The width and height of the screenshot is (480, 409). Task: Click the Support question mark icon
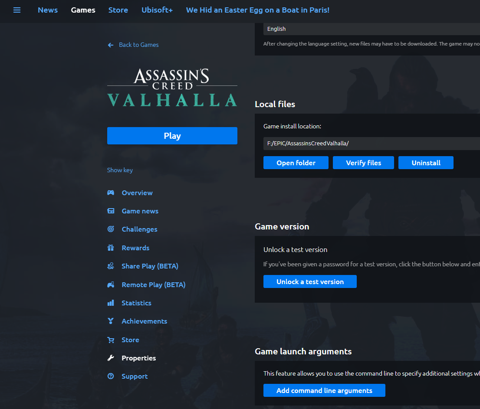[x=111, y=376]
